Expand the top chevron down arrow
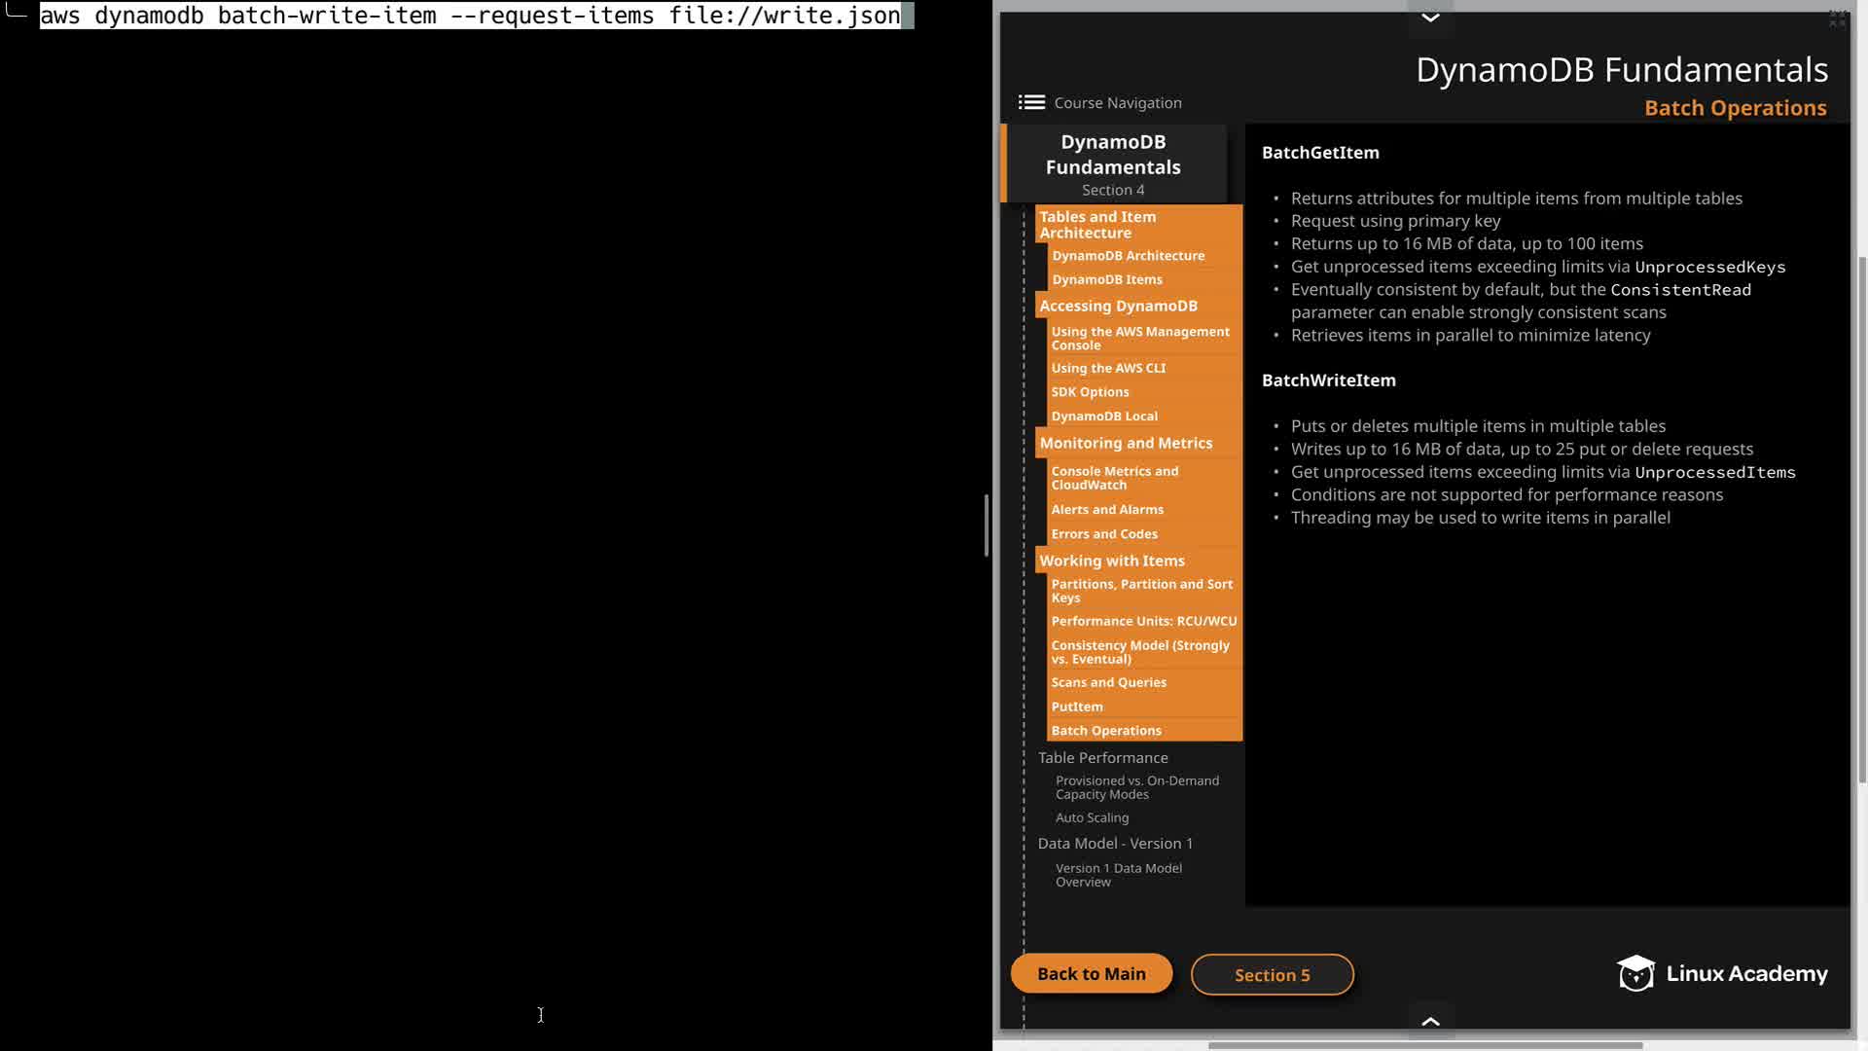Screen dimensions: 1868x1051 point(1430,18)
